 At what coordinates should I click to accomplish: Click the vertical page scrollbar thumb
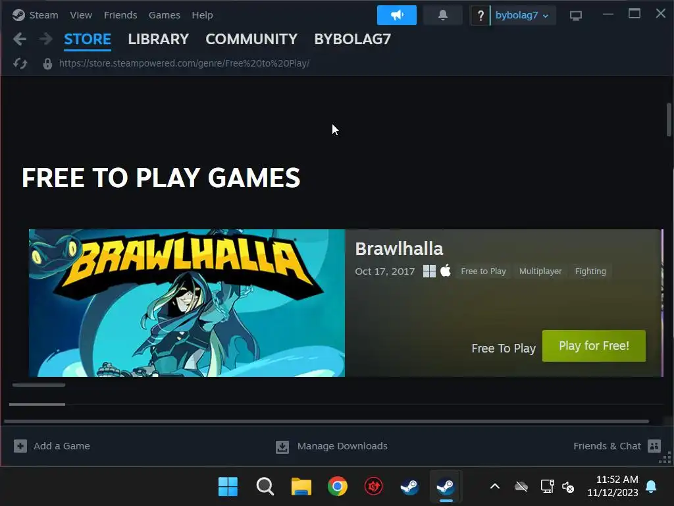tap(669, 120)
